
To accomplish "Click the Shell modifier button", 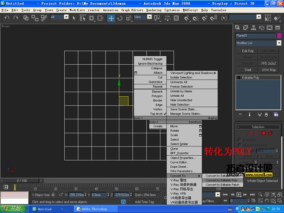I will pos(248,70).
